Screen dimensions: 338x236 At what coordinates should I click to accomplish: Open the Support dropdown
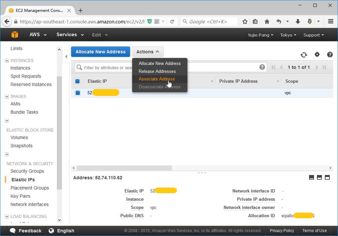coord(313,35)
